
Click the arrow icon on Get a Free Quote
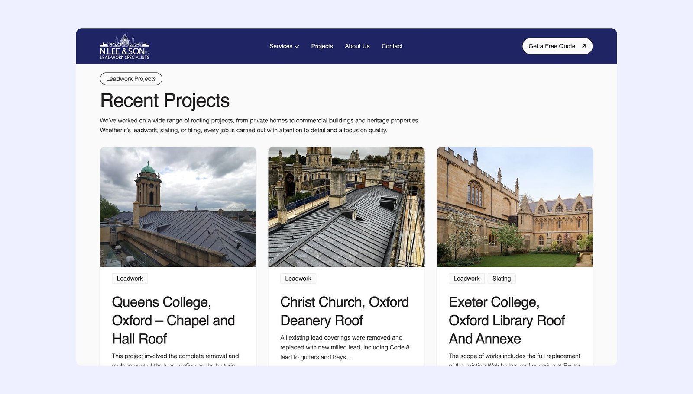click(x=584, y=46)
